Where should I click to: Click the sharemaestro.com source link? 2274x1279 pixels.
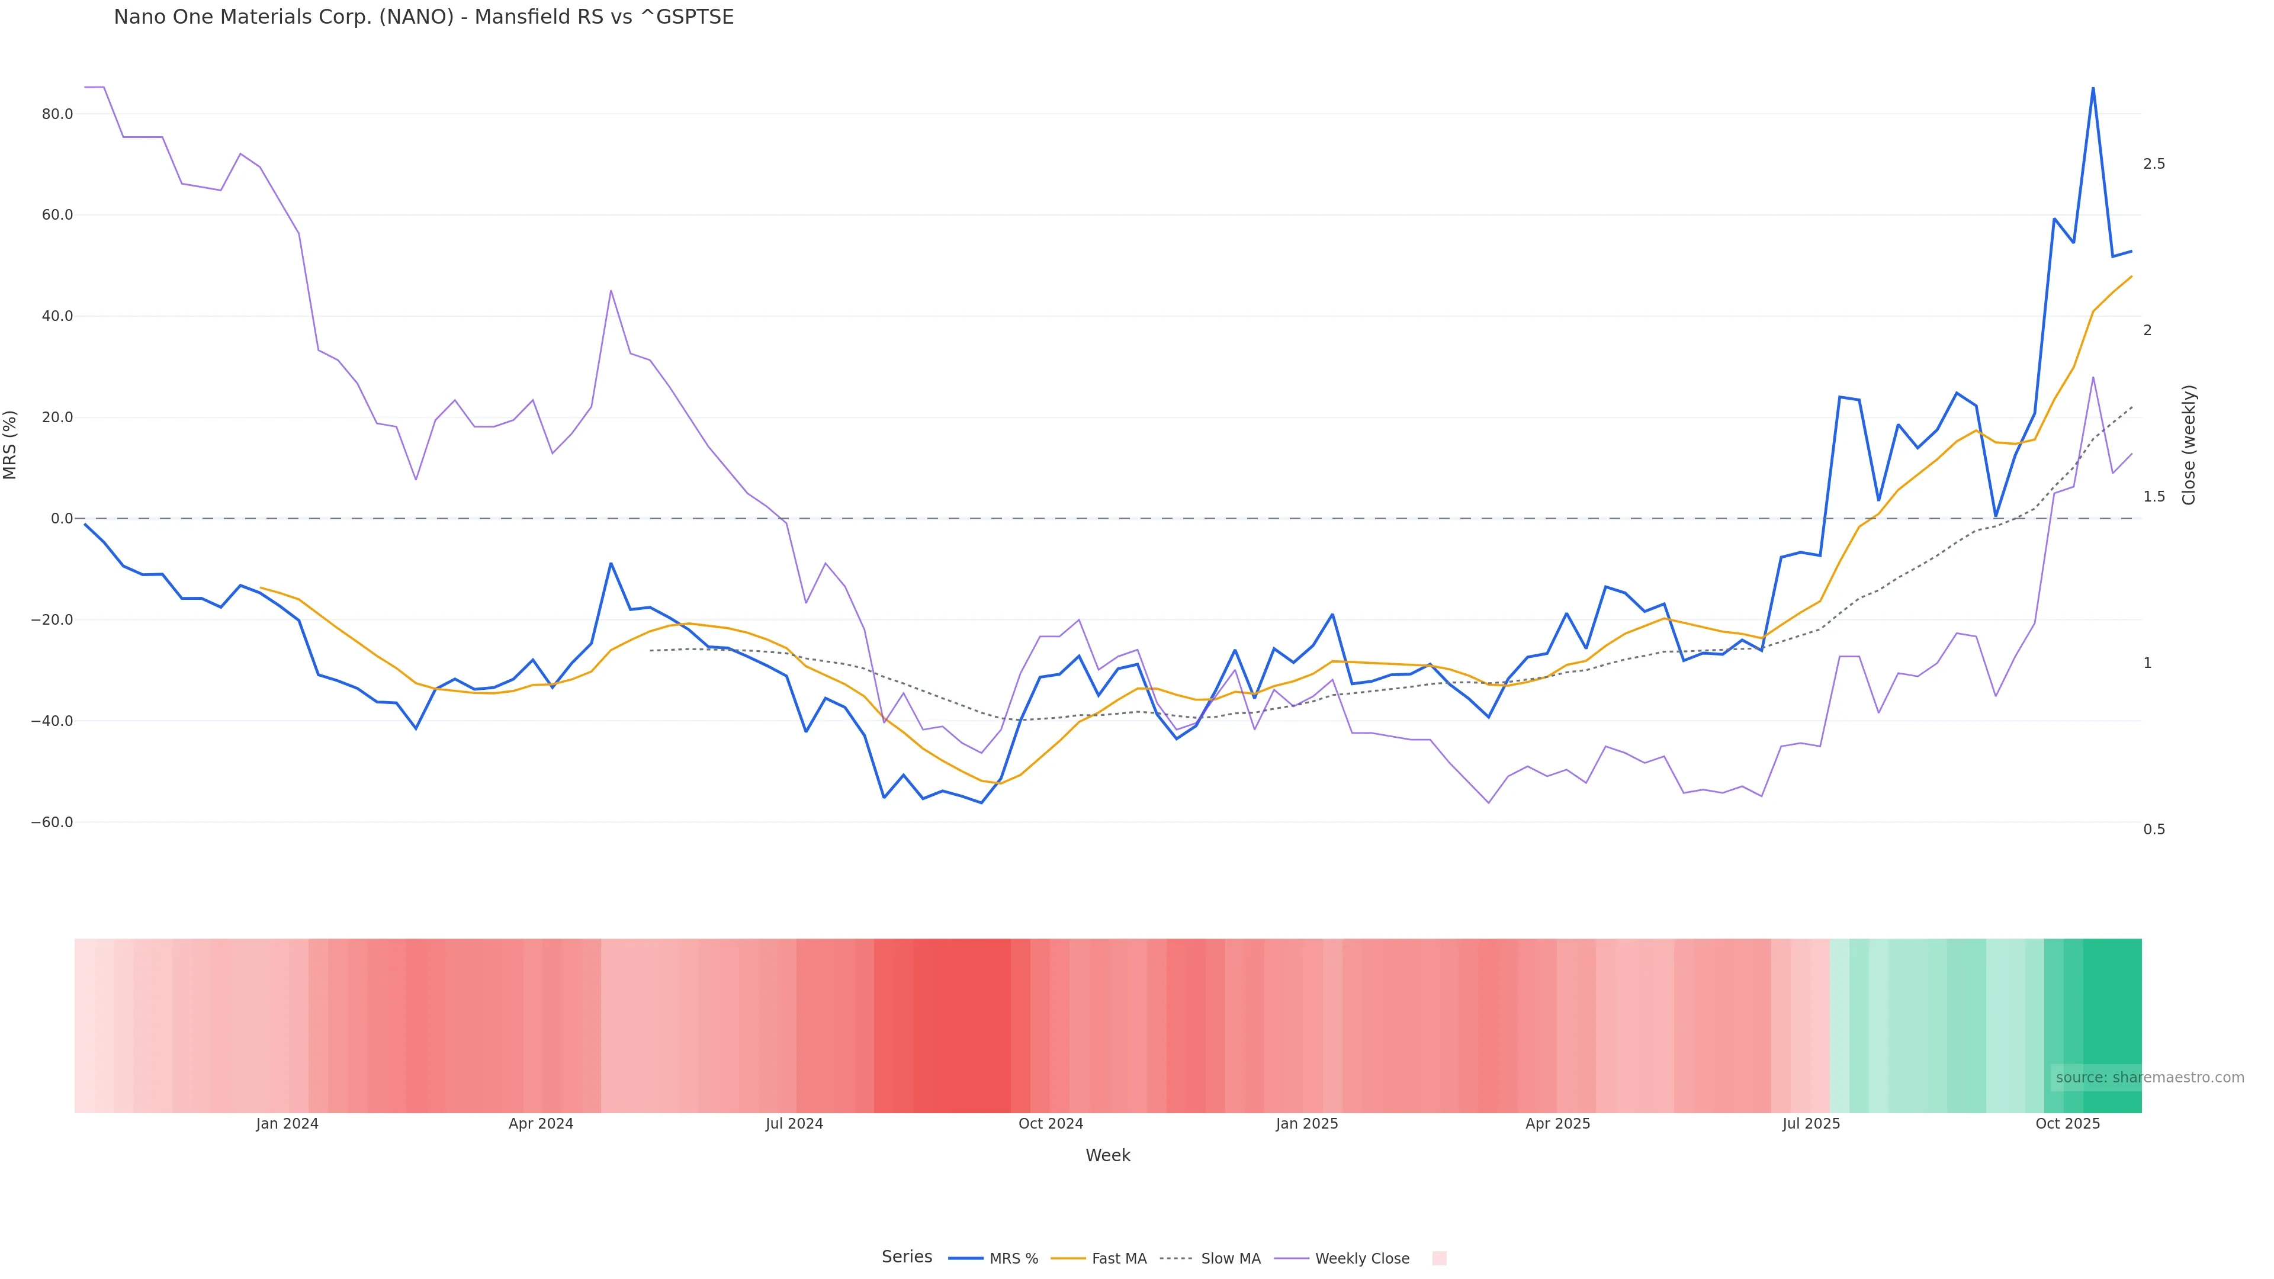2150,1078
